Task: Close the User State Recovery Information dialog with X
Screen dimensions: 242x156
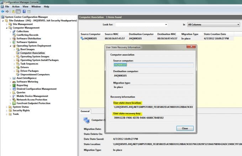Action: click(191, 46)
